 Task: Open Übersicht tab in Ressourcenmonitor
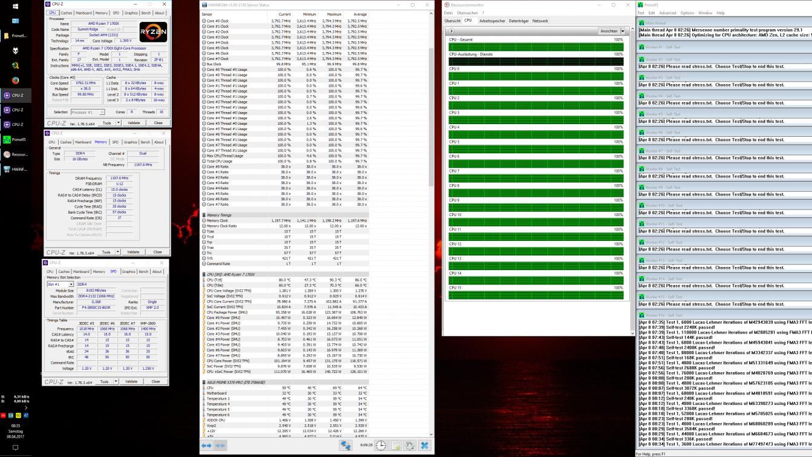click(x=453, y=21)
